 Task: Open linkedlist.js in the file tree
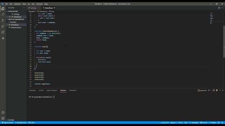tap(16, 25)
